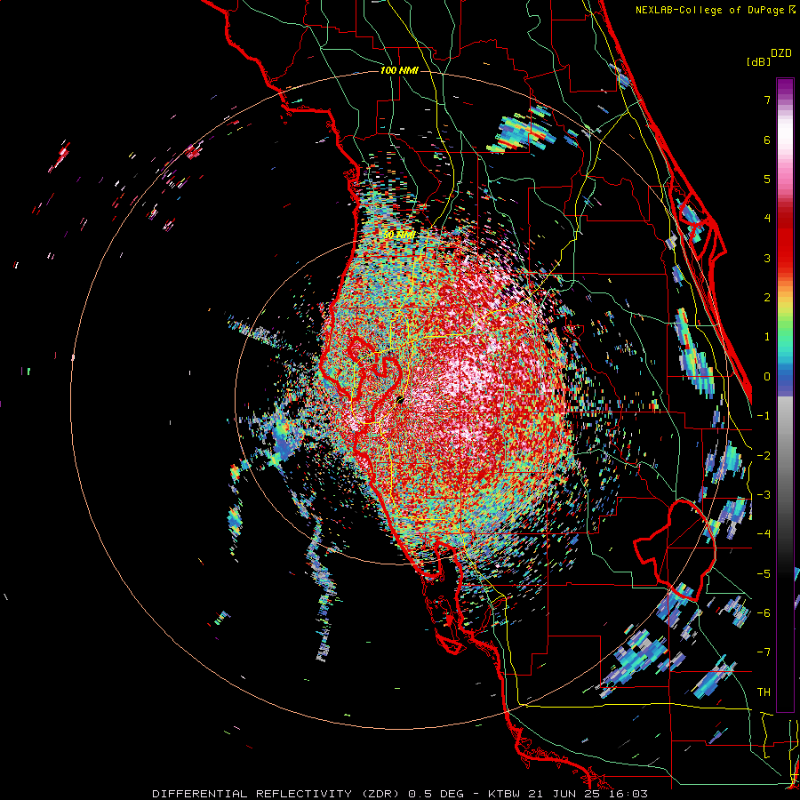The height and width of the screenshot is (800, 800).
Task: Click the ZDR color scale bar
Action: (x=785, y=395)
